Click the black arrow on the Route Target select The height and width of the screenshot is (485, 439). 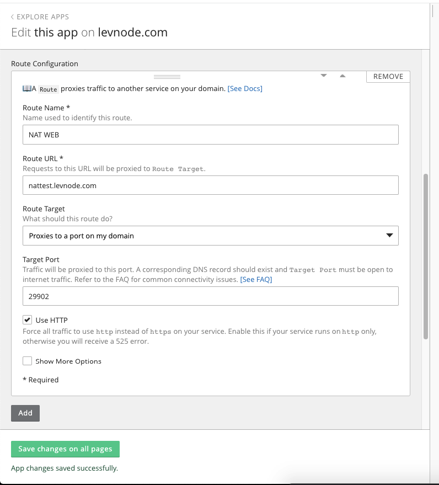pos(389,236)
